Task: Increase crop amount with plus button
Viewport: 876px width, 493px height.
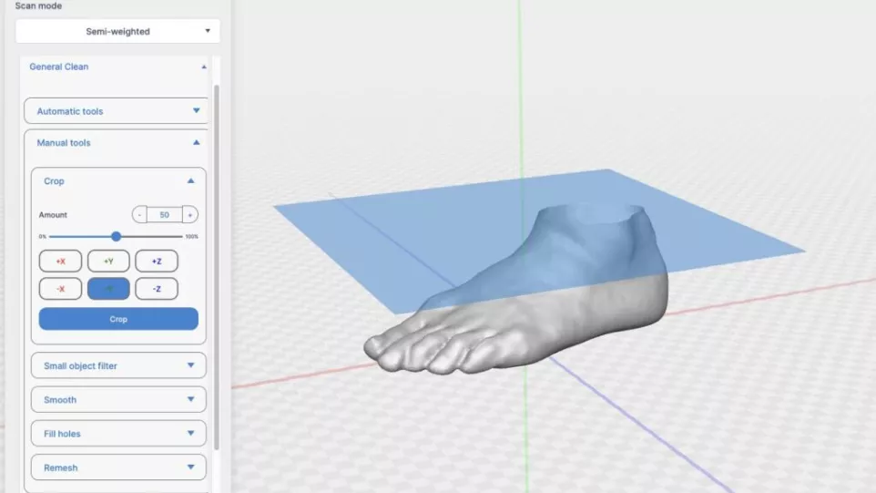Action: point(190,215)
